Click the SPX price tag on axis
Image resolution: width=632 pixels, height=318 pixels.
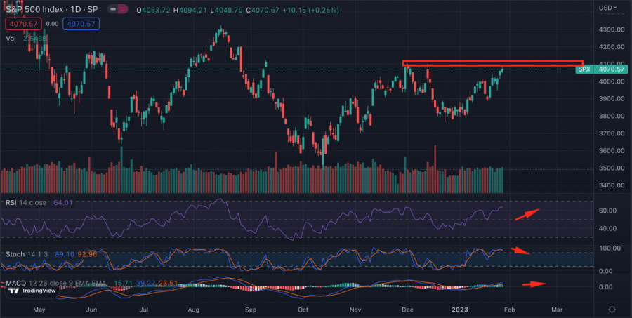click(x=600, y=69)
